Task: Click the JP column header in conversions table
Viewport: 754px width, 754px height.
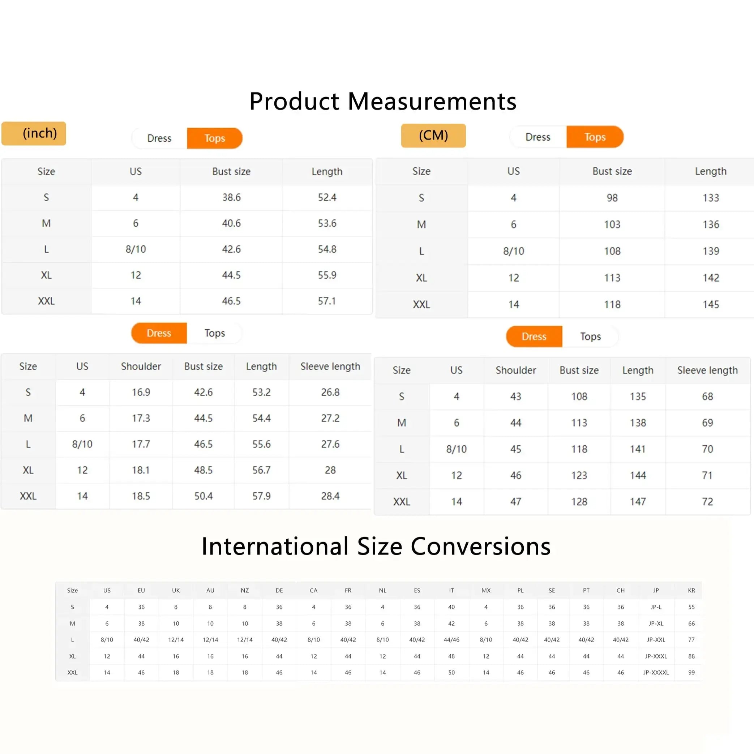Action: tap(656, 591)
